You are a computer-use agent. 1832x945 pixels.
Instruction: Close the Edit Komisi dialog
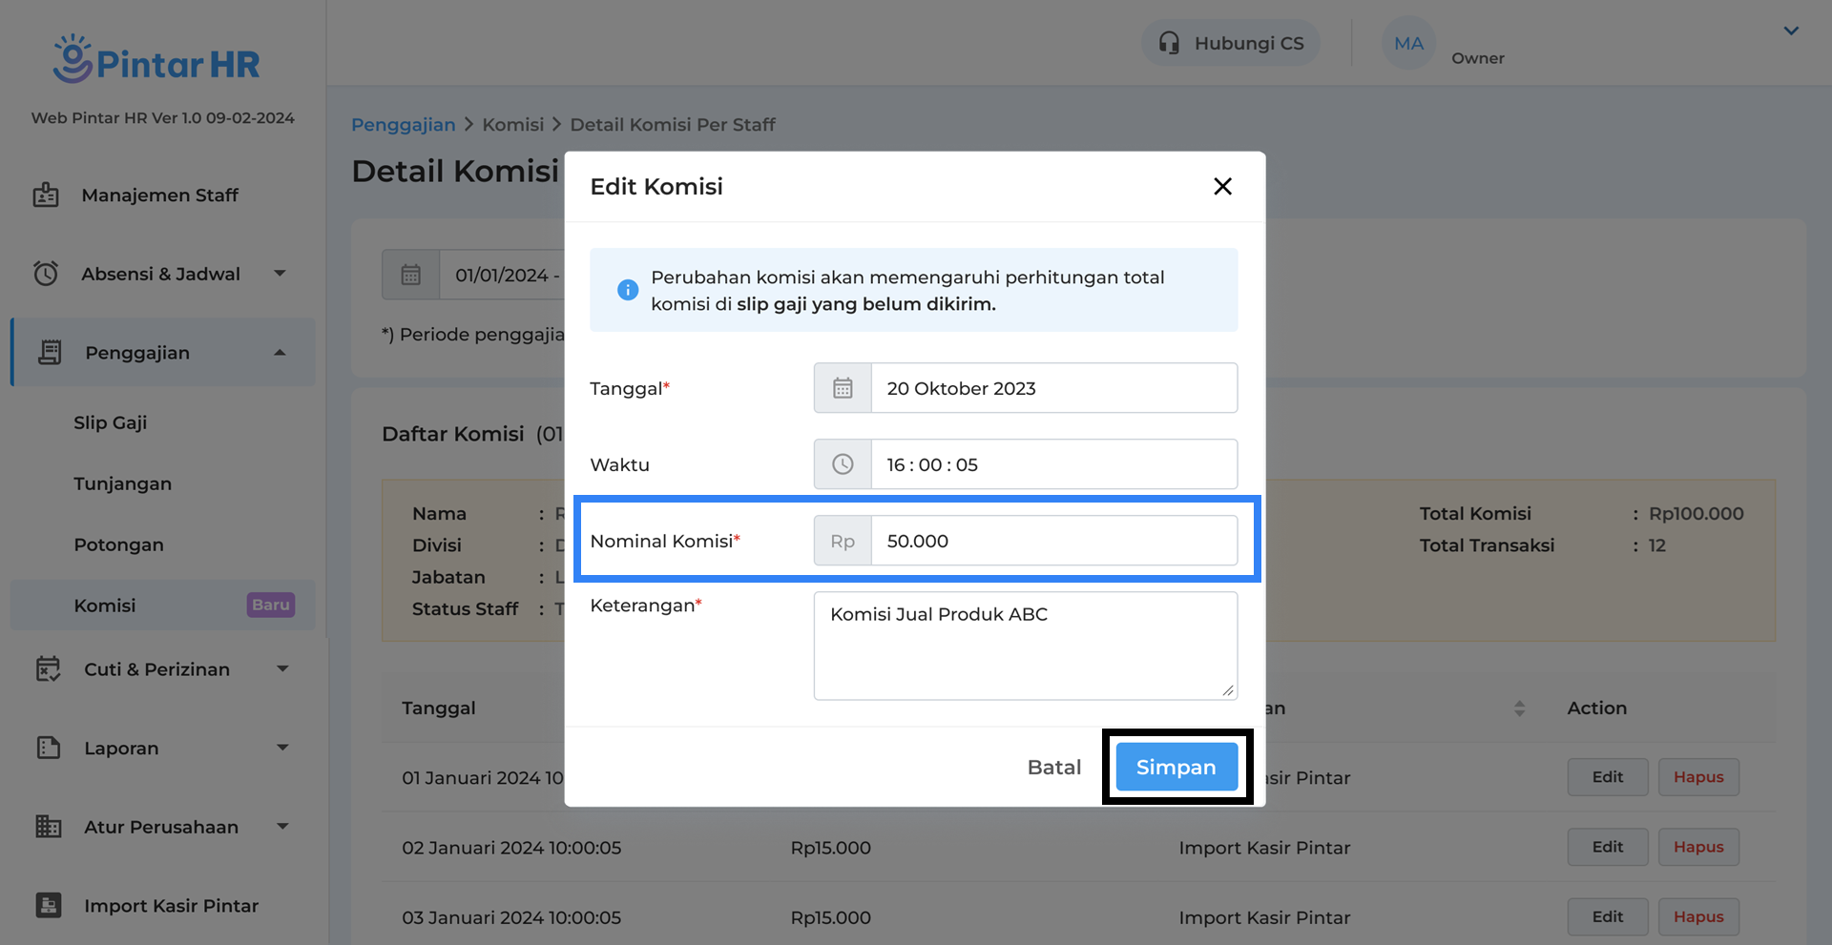pos(1222,187)
